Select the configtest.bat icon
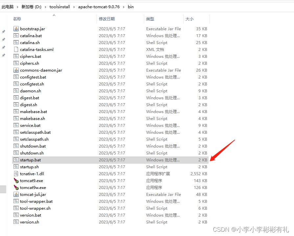The image size is (294, 236). point(16,77)
